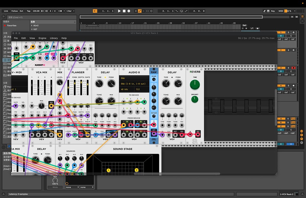This screenshot has width=306, height=198.
Task: Click Tap tempo button
Action: (29, 11)
